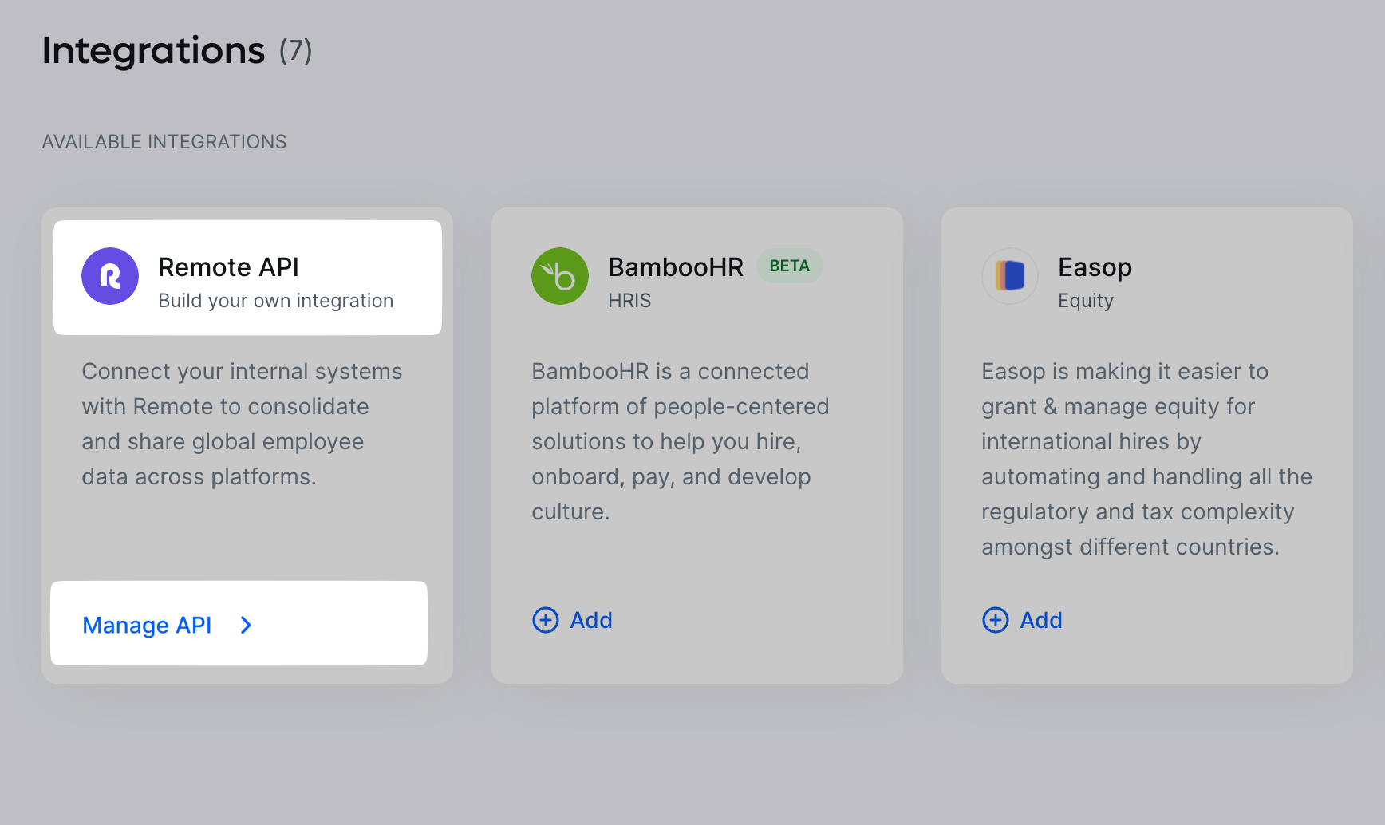Select the BambooHR card title
Image resolution: width=1385 pixels, height=825 pixels.
(x=675, y=266)
